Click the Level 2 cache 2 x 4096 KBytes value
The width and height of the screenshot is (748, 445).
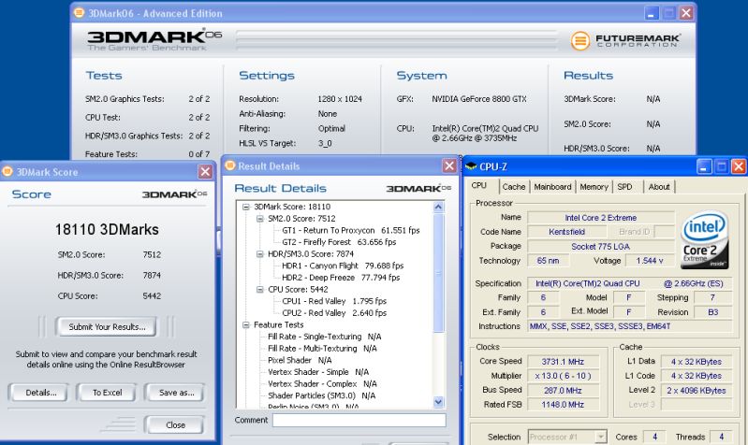(696, 390)
